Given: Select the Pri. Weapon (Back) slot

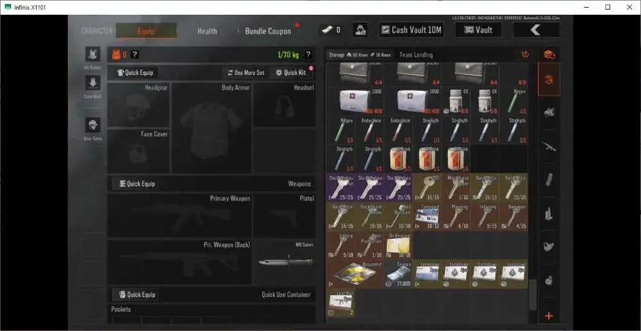Looking at the screenshot, I should coord(179,262).
